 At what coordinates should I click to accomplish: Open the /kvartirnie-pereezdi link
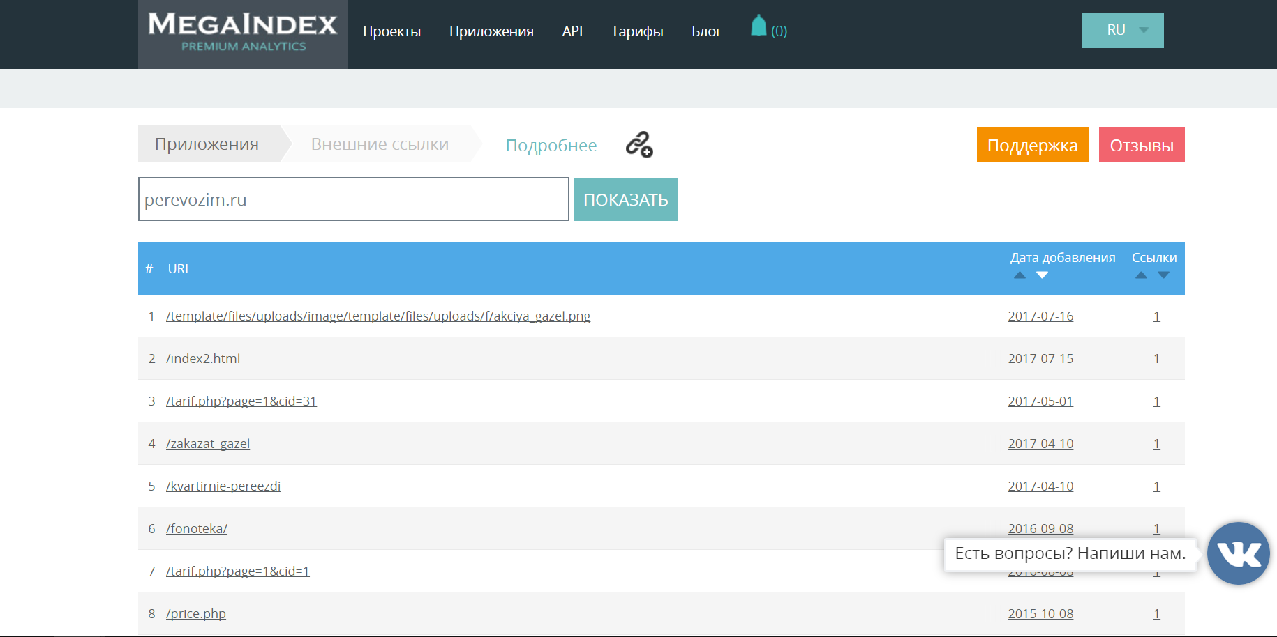223,486
